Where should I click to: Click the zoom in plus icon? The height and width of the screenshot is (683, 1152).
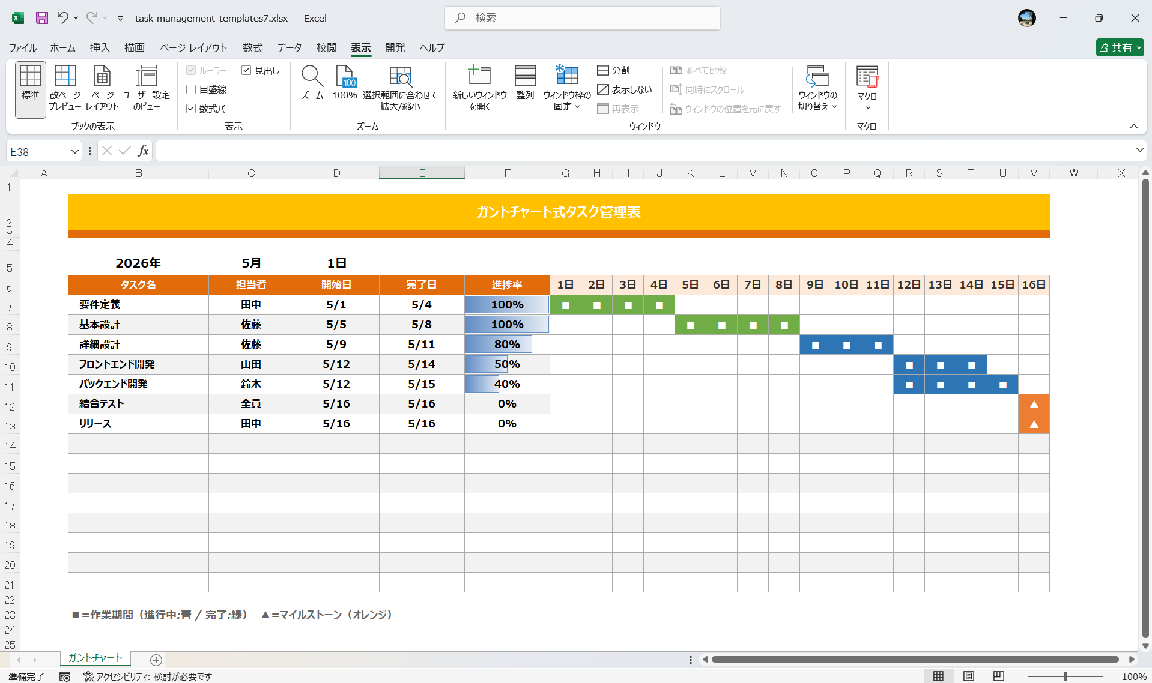pyautogui.click(x=1109, y=676)
